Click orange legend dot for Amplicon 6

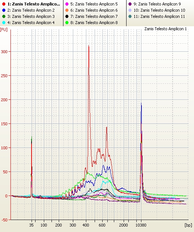coord(67,10)
